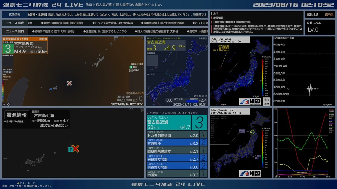This screenshot has height=189, width=337.
Task: Click the large epicenter X on the lower map
Action: pos(76,149)
